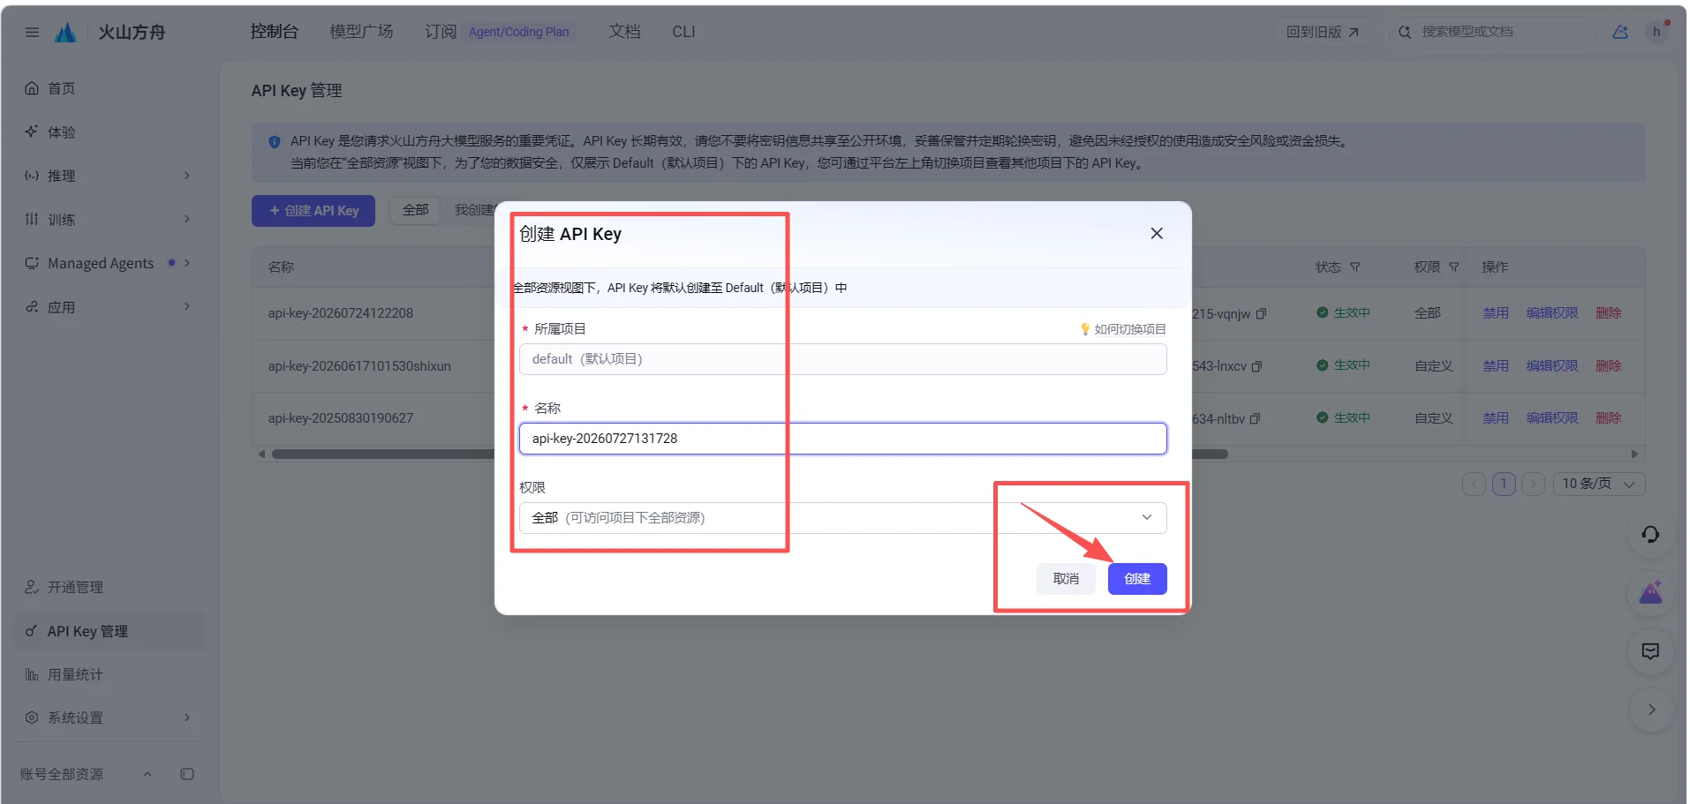Select the api-key-20260724122208 name cell
The height and width of the screenshot is (804, 1690).
pos(341,313)
